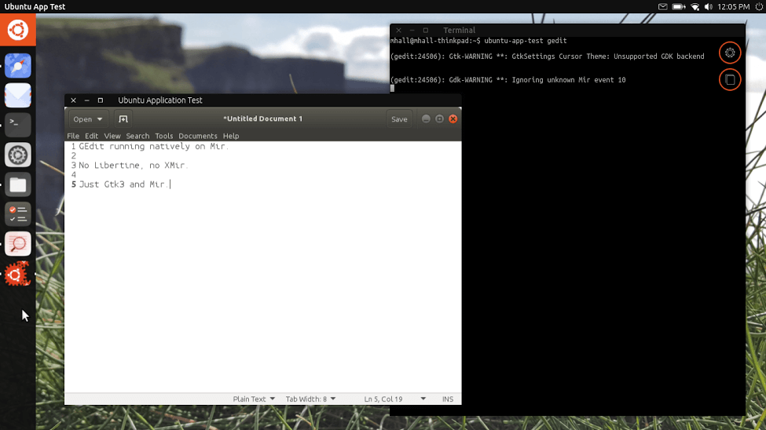The image size is (766, 430).
Task: Minimize the Ubuntu Application Test outer window
Action: pos(87,100)
